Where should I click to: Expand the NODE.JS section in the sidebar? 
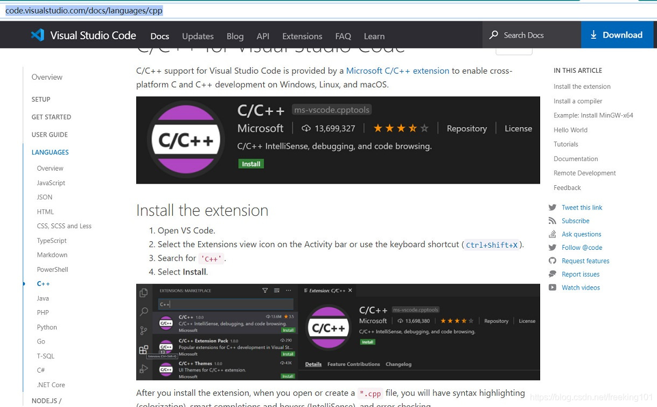46,401
